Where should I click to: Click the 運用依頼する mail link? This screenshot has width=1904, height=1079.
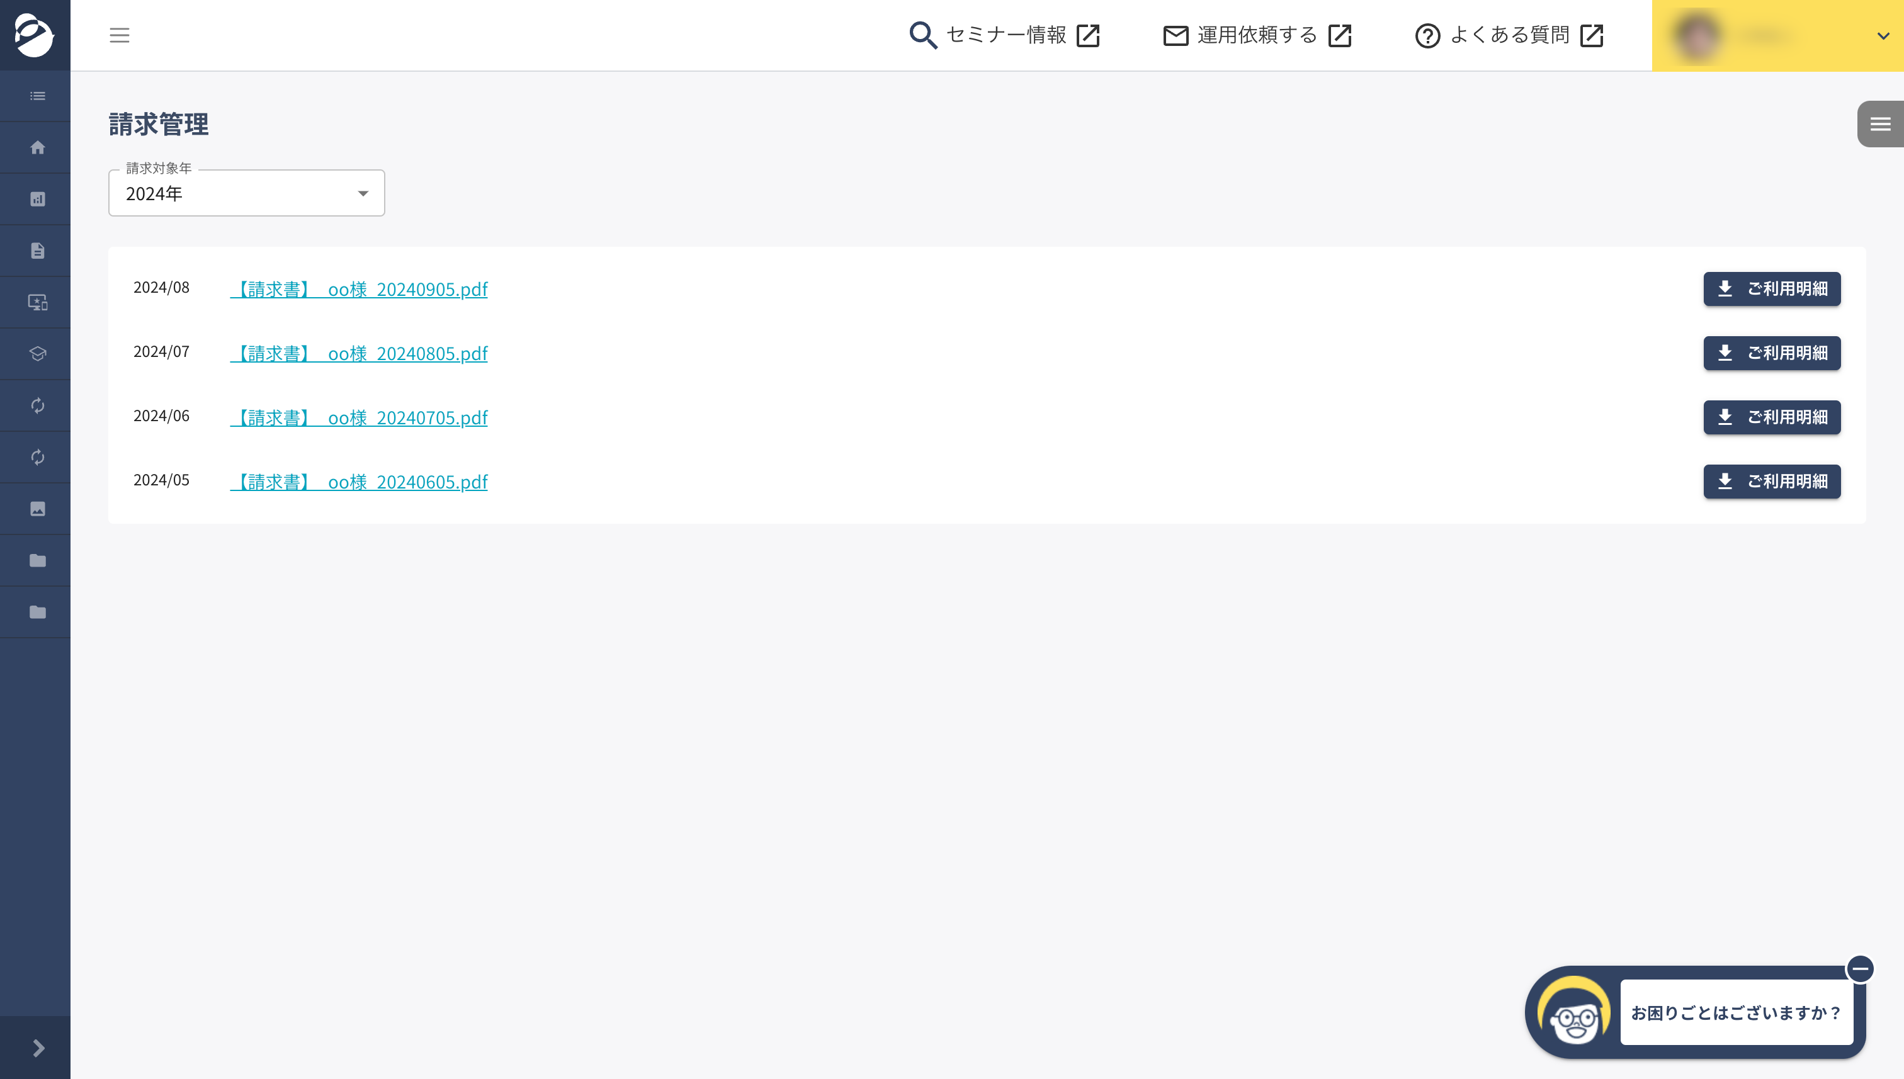1257,35
